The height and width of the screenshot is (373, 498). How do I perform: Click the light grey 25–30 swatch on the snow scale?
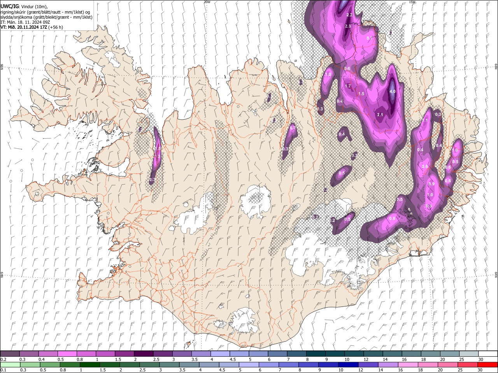click(469, 354)
